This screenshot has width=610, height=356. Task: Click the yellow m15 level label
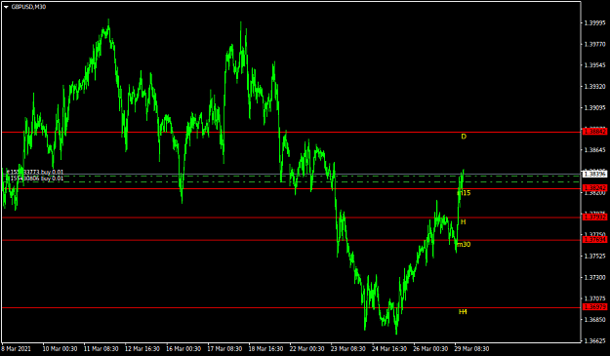tap(464, 193)
